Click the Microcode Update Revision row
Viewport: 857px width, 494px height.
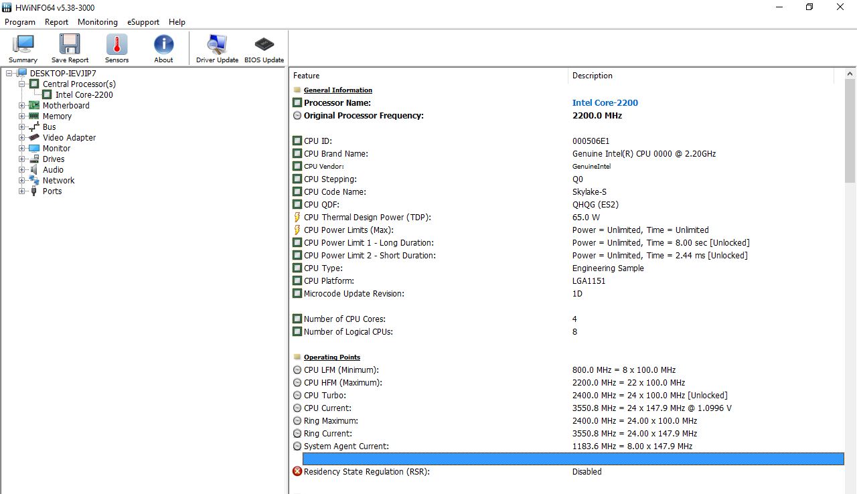click(568, 293)
